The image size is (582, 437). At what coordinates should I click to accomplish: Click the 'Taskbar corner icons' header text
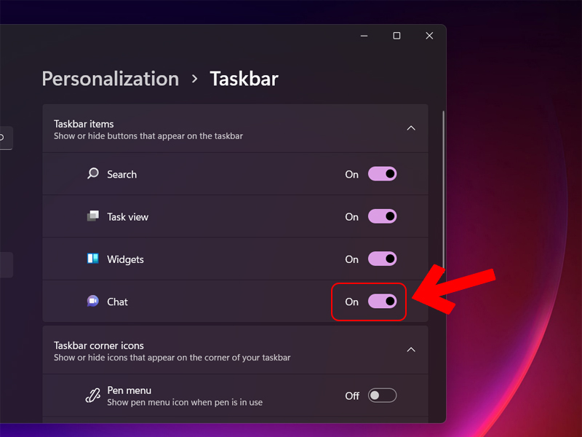tap(99, 345)
